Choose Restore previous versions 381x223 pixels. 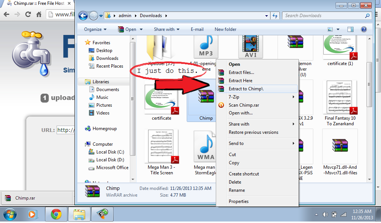pyautogui.click(x=257, y=132)
